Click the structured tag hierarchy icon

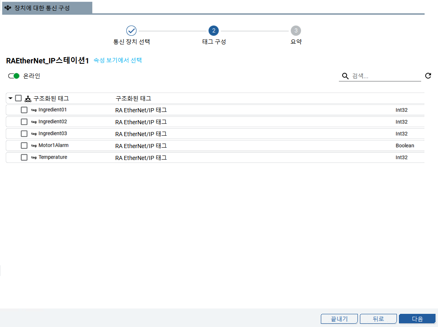coord(28,99)
